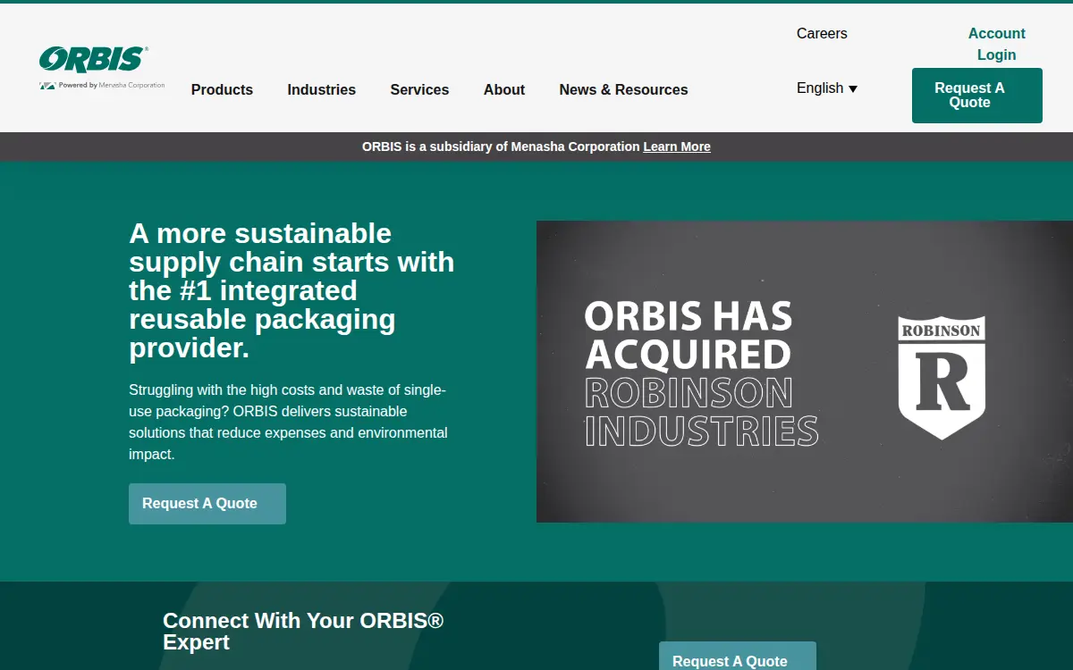Open the Industries menu
This screenshot has width=1073, height=670.
pos(321,89)
